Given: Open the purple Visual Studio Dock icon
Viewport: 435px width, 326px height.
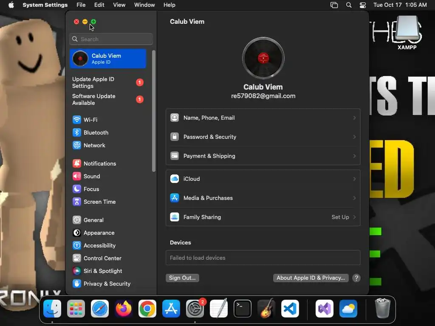Looking at the screenshot, I should 325,309.
